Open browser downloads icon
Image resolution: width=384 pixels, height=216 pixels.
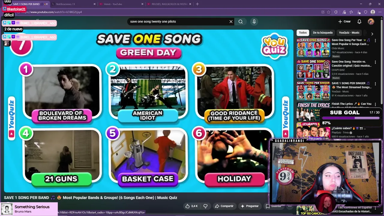(359, 12)
